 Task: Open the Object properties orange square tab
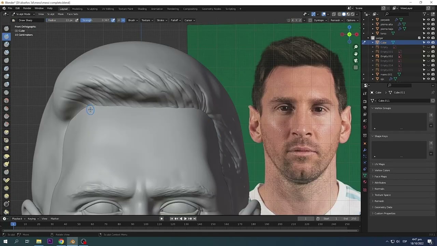click(x=365, y=143)
